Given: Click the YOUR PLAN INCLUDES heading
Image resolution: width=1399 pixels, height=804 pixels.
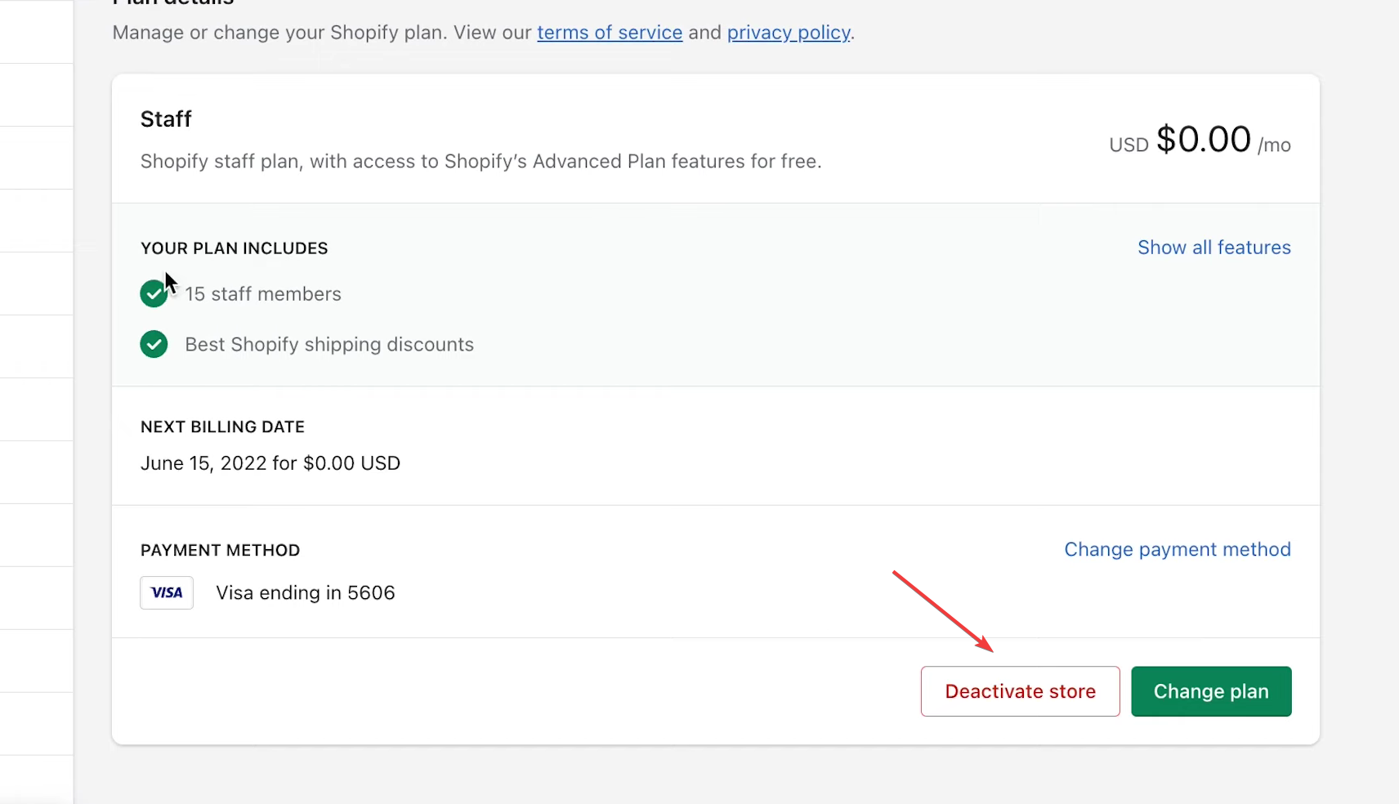Looking at the screenshot, I should coord(234,248).
